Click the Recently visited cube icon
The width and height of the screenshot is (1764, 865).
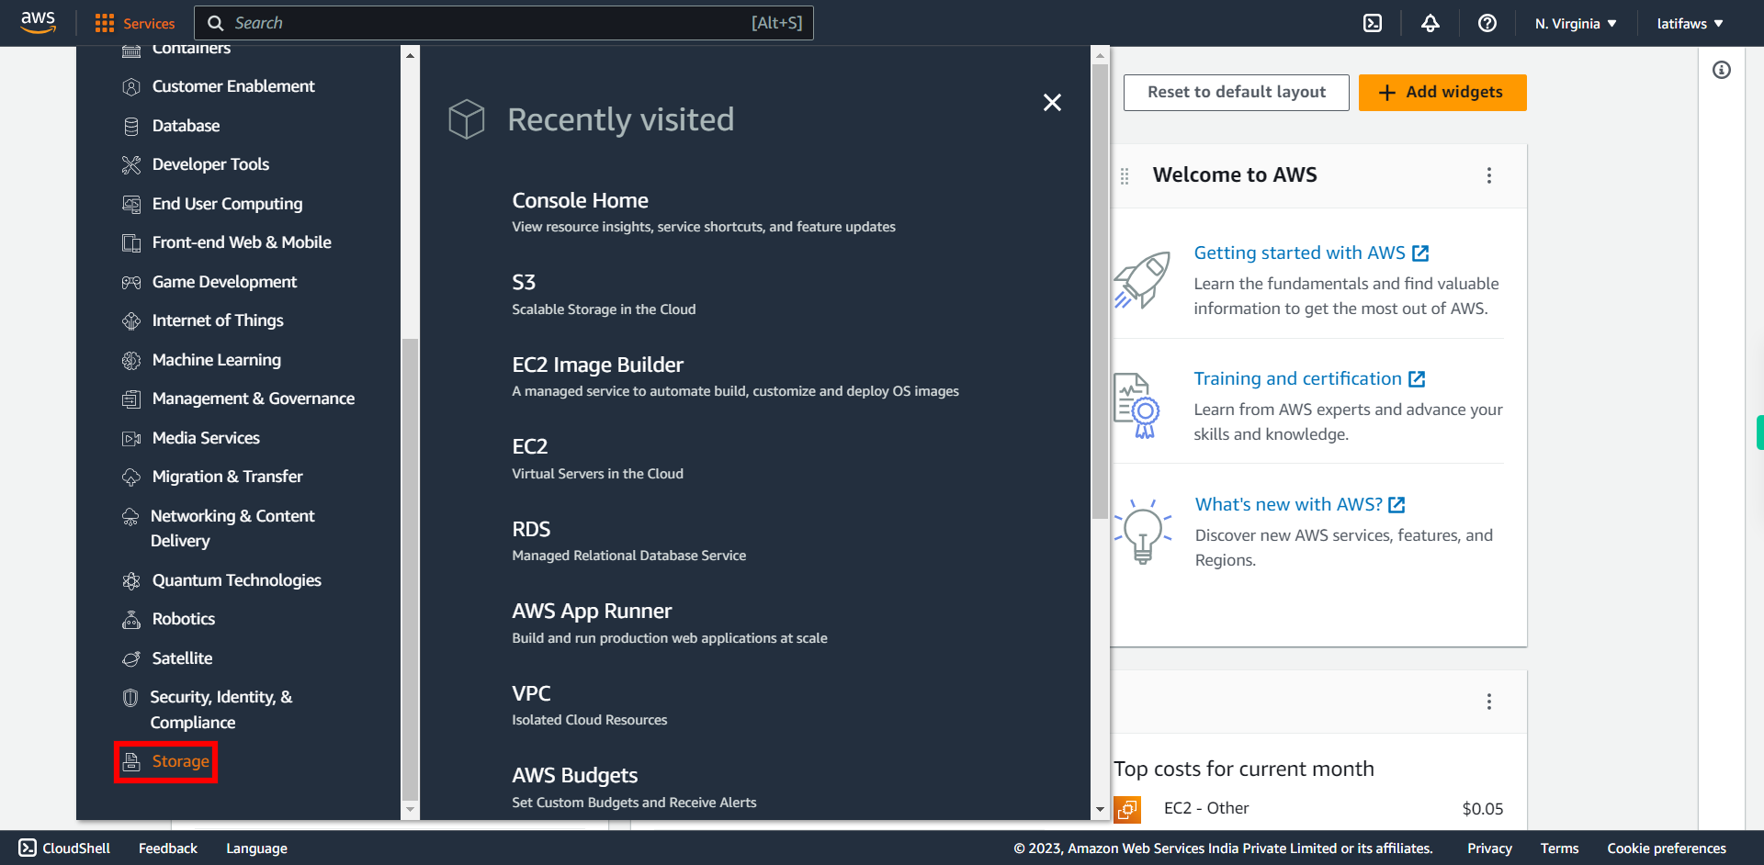pyautogui.click(x=467, y=119)
